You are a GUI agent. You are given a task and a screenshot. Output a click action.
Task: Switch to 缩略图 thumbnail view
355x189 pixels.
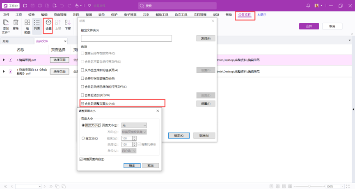27,23
